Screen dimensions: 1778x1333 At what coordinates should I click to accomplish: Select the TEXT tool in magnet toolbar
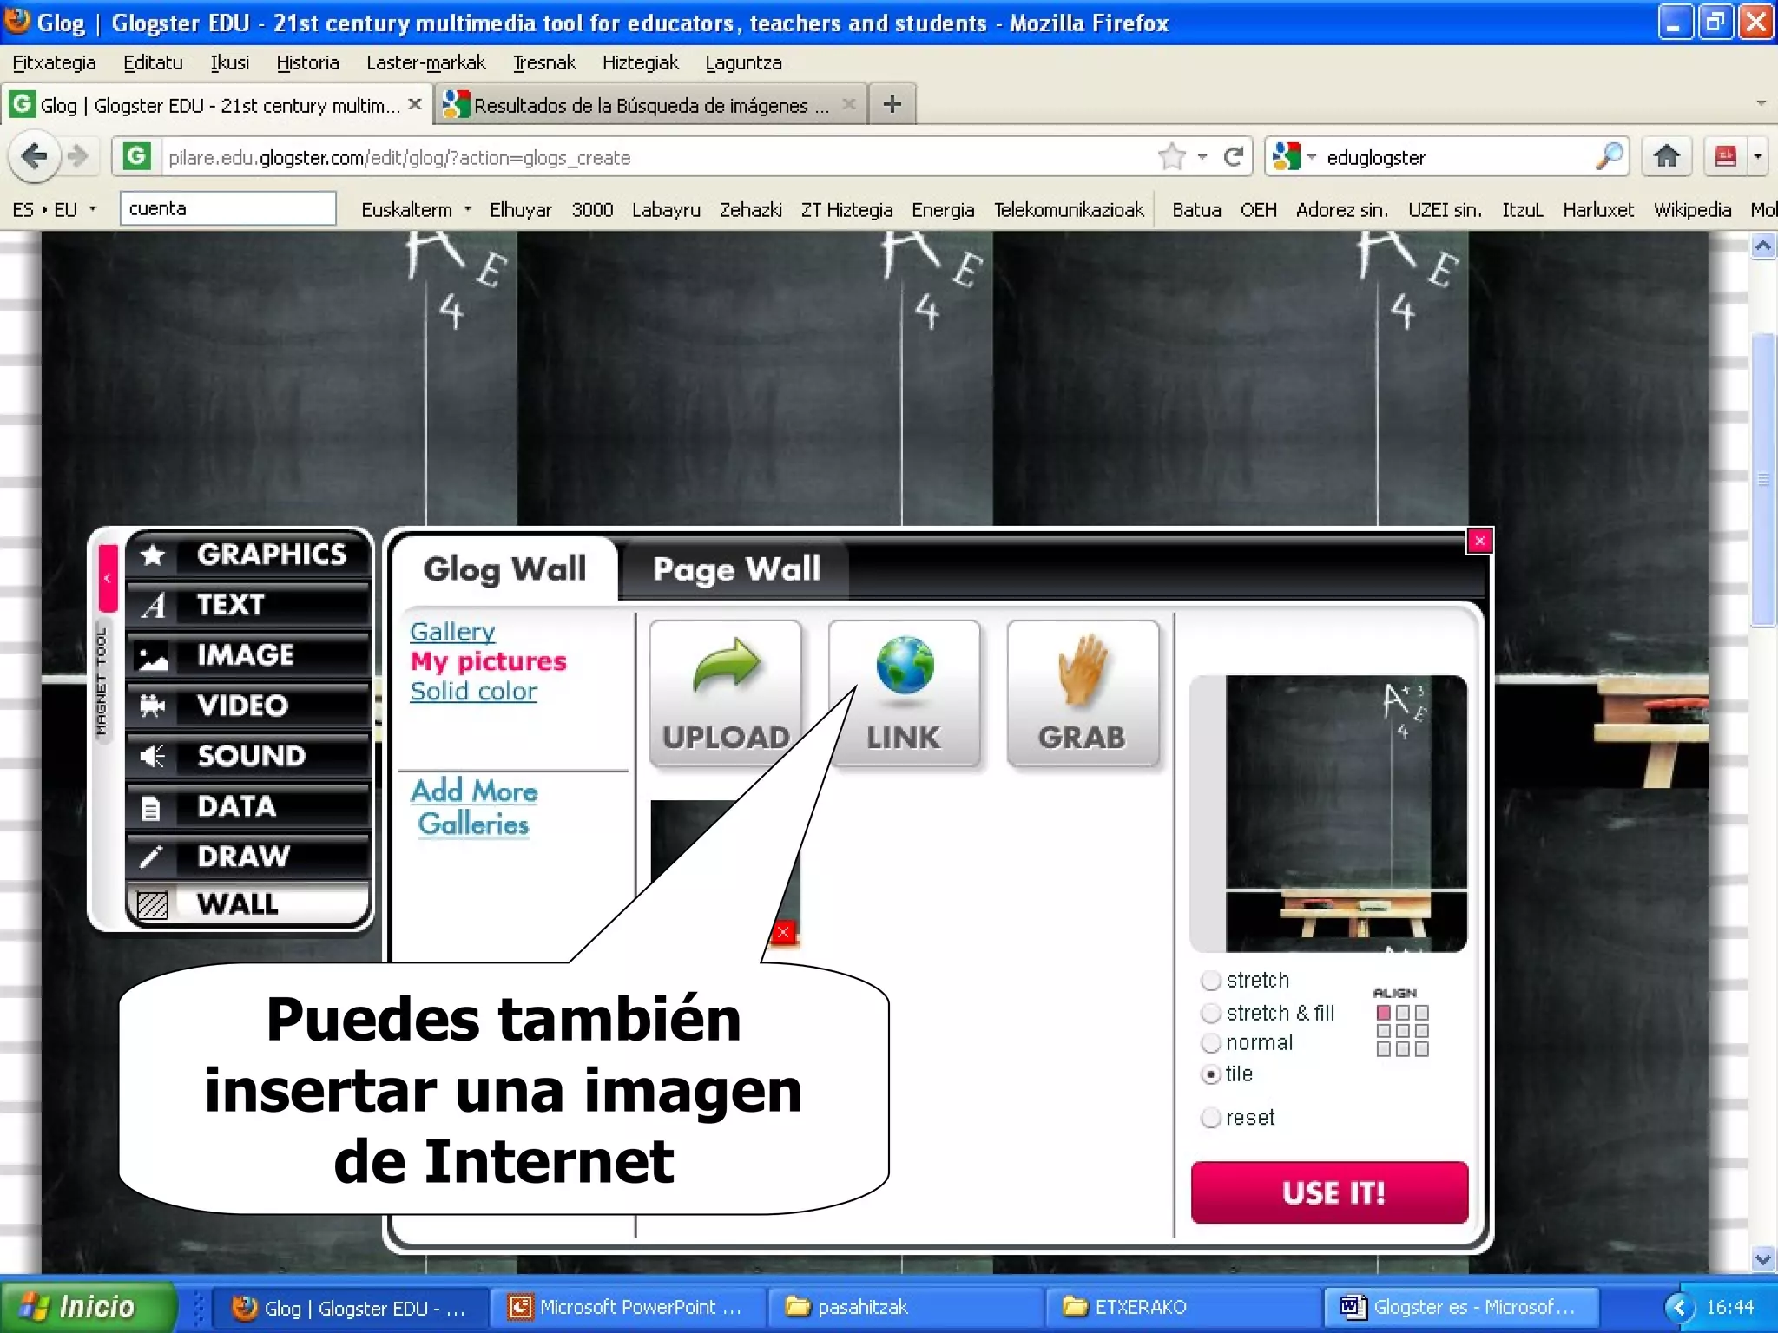click(248, 604)
